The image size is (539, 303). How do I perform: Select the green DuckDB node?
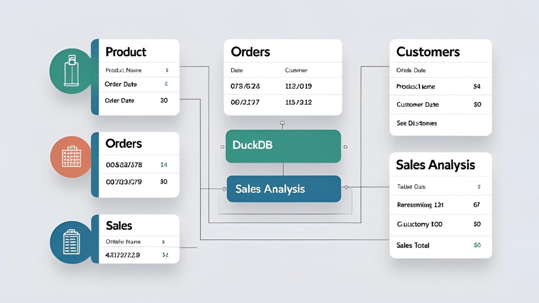[283, 146]
